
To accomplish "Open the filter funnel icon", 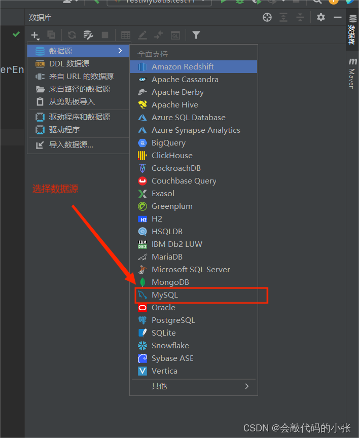I will click(x=196, y=35).
